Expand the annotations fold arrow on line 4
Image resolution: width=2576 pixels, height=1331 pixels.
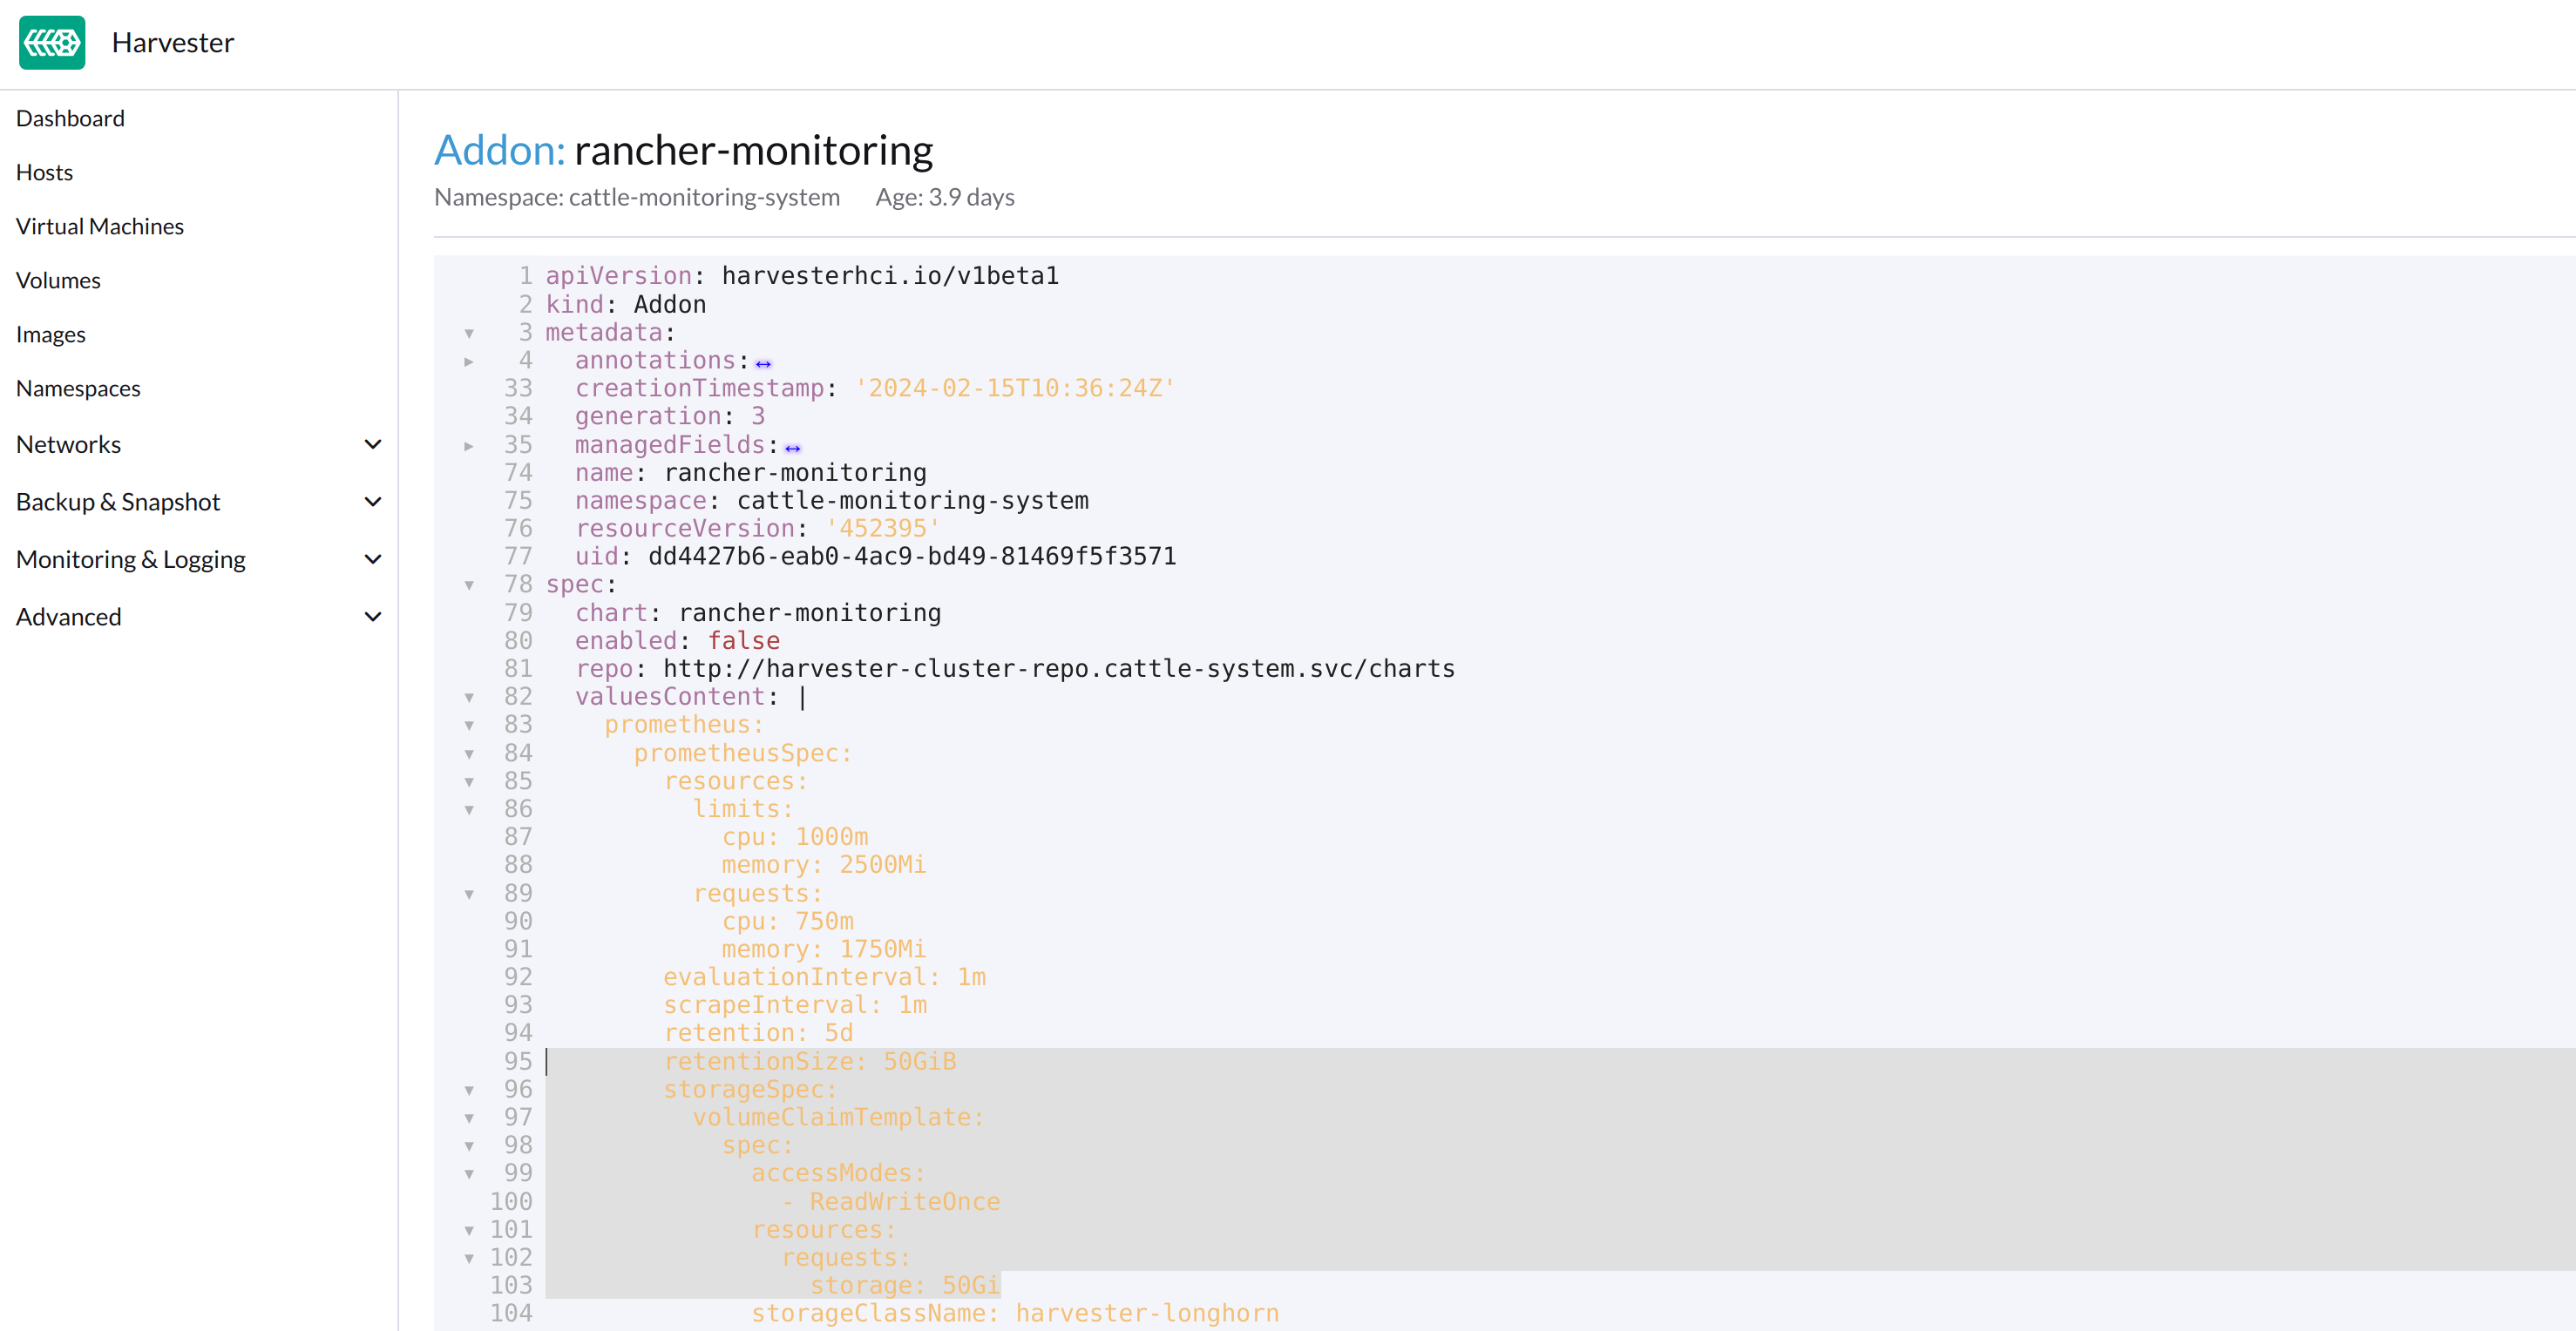(469, 361)
